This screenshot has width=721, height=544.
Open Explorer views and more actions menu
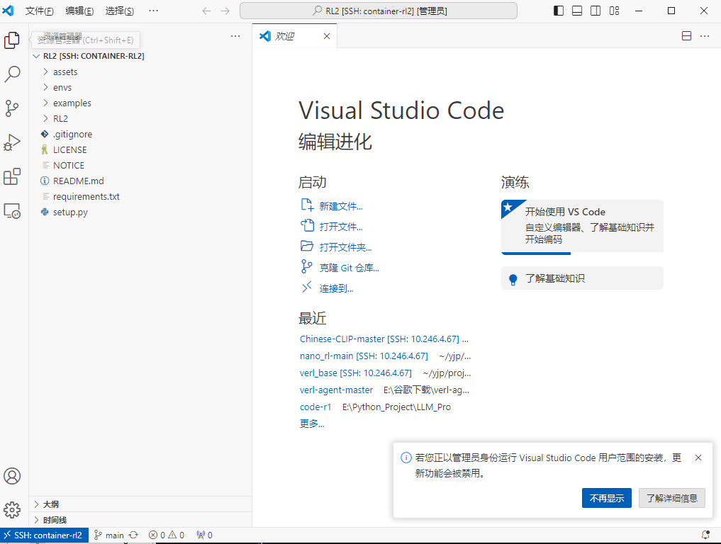click(235, 36)
